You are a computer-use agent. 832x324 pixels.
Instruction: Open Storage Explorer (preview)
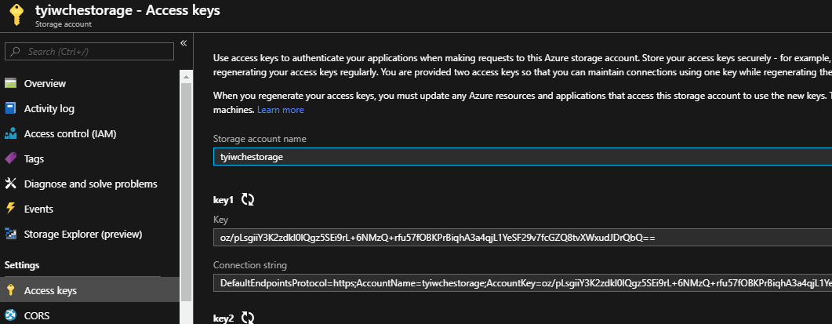(x=83, y=235)
